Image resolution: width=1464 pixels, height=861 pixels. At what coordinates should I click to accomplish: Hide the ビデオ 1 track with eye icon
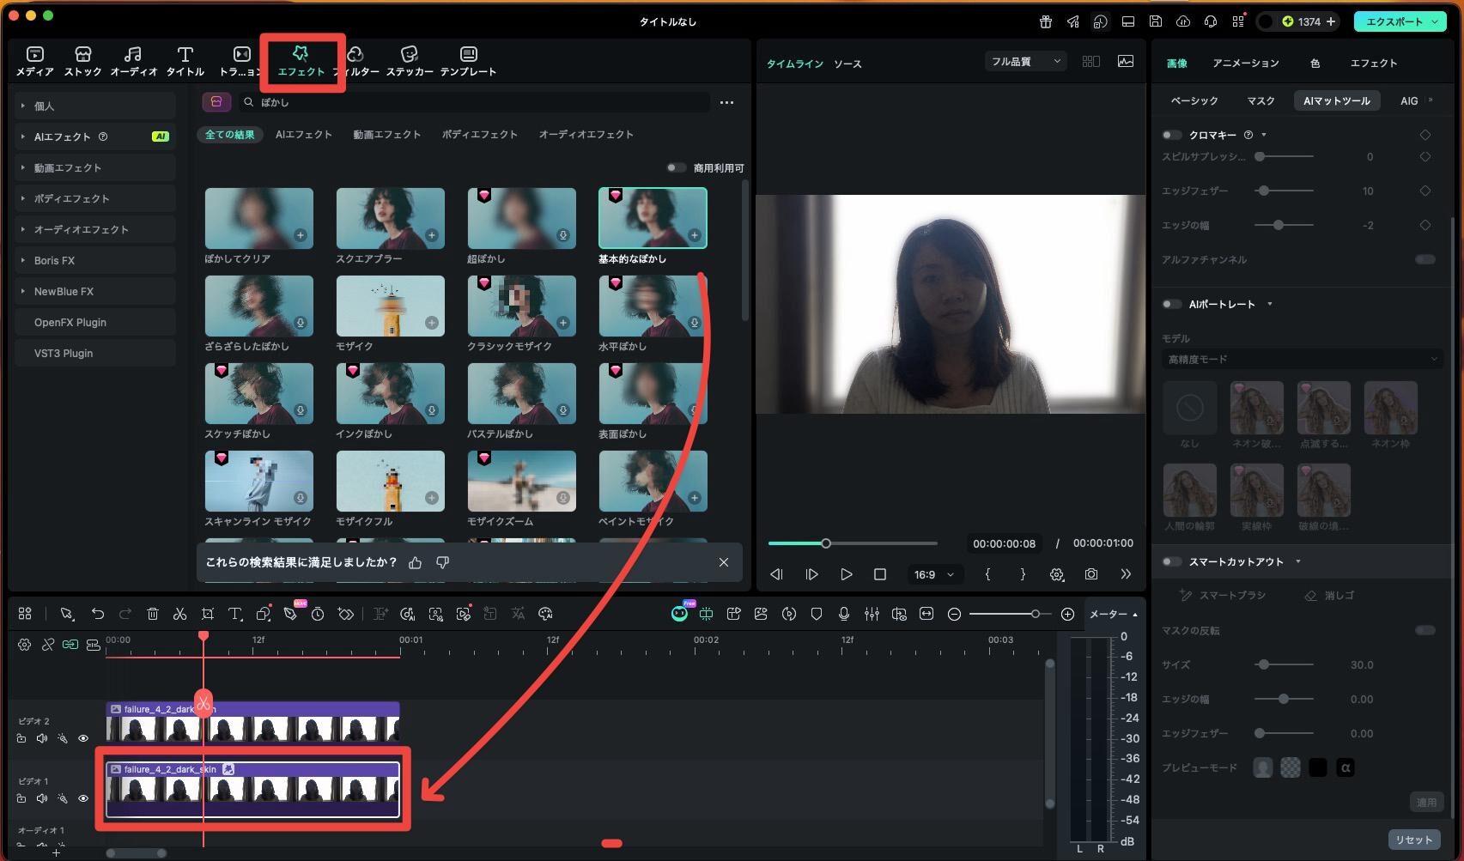tap(83, 798)
